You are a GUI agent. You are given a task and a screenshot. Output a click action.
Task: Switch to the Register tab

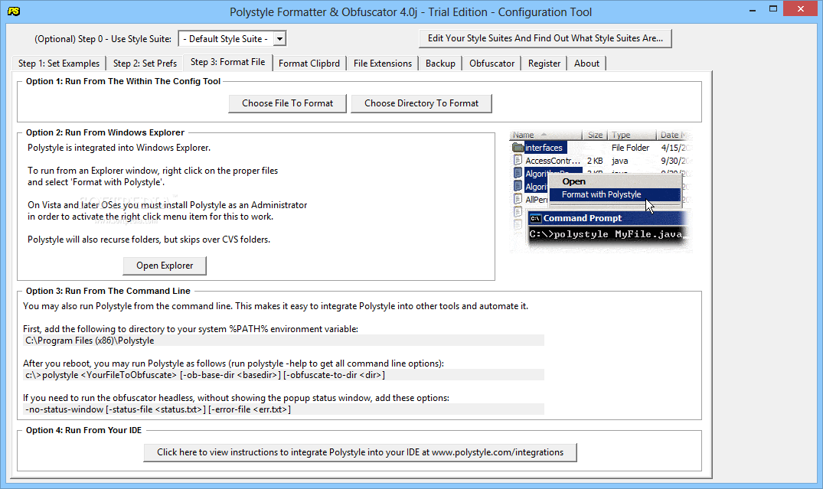click(544, 64)
